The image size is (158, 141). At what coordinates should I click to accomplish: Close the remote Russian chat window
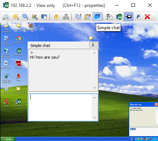click(156, 105)
